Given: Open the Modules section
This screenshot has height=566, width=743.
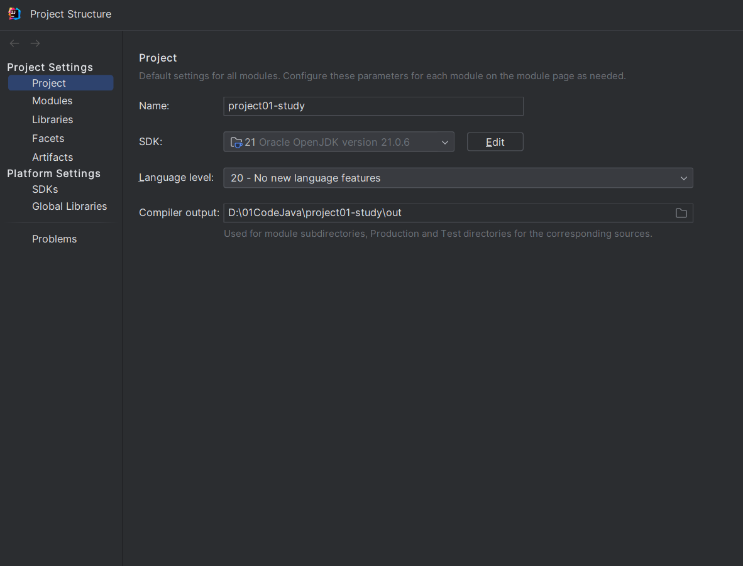Looking at the screenshot, I should pyautogui.click(x=52, y=101).
